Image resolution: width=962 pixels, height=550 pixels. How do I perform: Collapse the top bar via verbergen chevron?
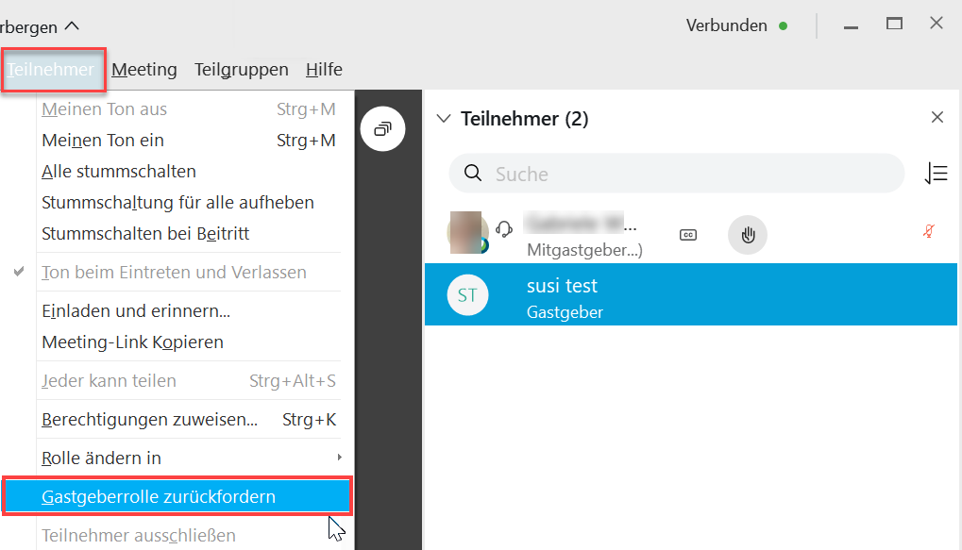72,25
